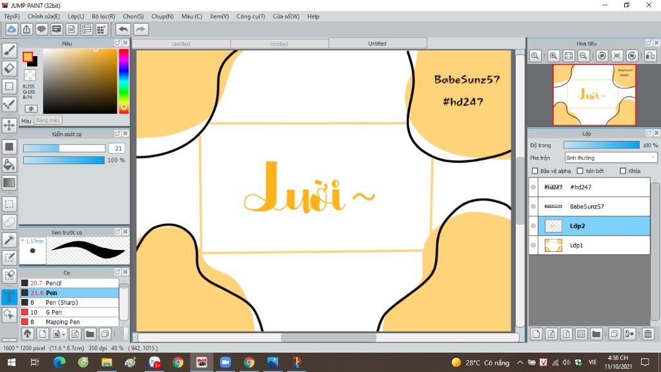This screenshot has width=661, height=372.
Task: Expand the brush add dropdown arrow
Action: coord(63,334)
